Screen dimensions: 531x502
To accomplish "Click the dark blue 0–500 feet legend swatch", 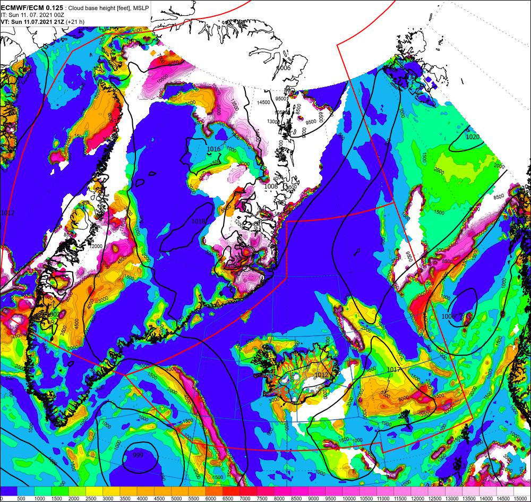I will click(9, 491).
